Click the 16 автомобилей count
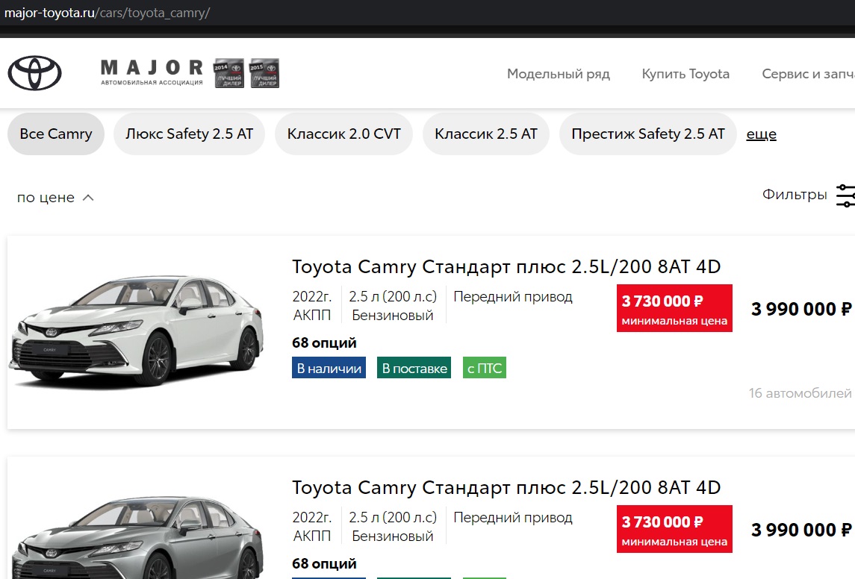This screenshot has width=855, height=579. [800, 393]
